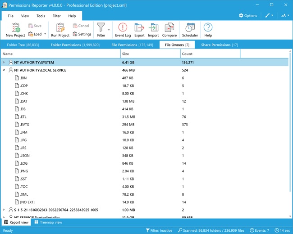293x234 pixels.
Task: Collapse the NT AUTHORITY\LOCAL SERVICE node
Action: (x=4, y=70)
